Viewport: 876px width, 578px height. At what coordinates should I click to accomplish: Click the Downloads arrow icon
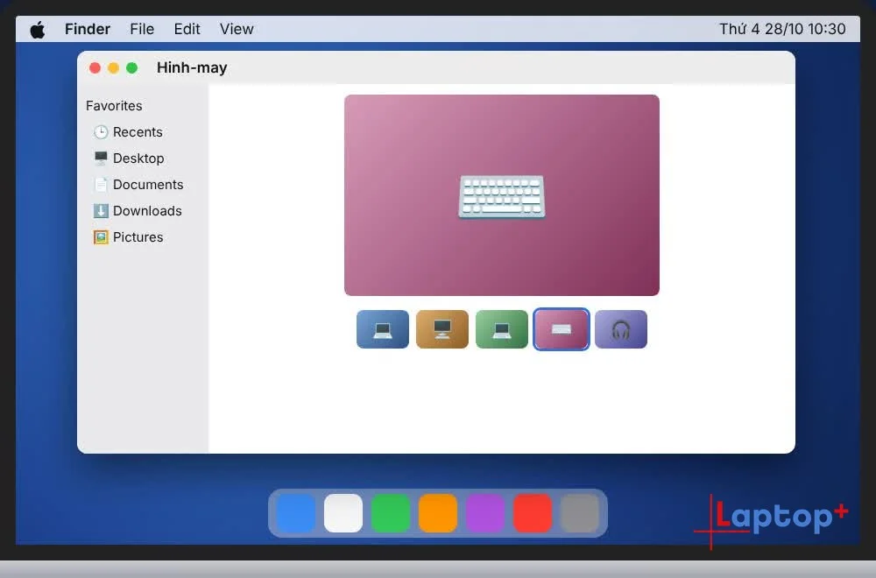tap(101, 210)
